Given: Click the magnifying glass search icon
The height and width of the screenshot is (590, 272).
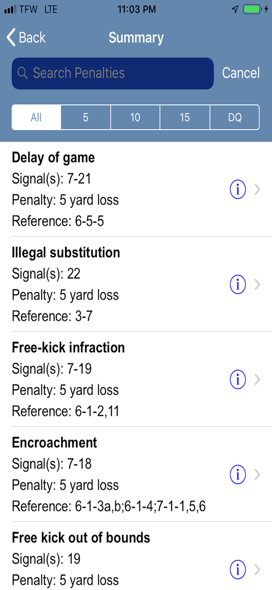Looking at the screenshot, I should click(x=22, y=73).
